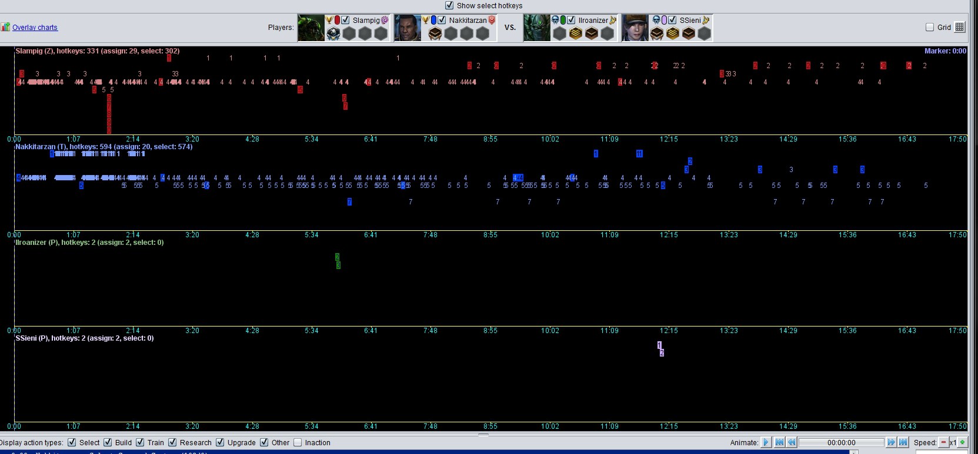Enable the Grid checkbox
The height and width of the screenshot is (454, 978).
930,27
